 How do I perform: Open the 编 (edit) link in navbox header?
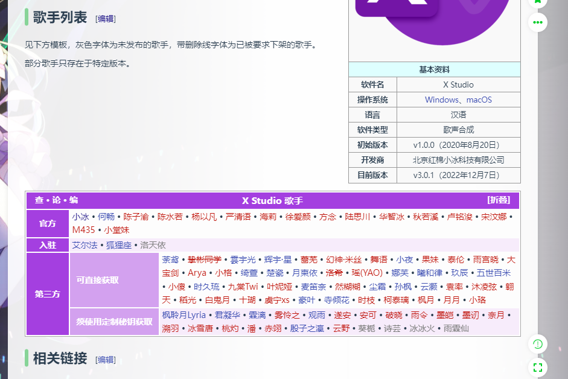tap(74, 200)
